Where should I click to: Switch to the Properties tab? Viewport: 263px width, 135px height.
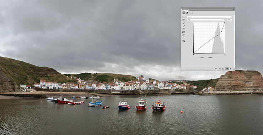[x=185, y=10]
